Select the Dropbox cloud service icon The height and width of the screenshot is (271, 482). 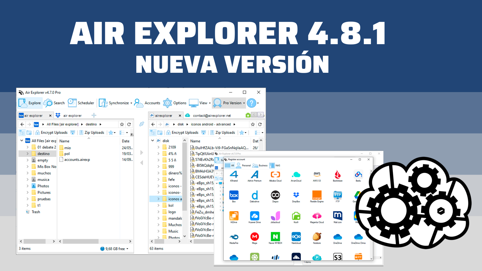pos(296,195)
